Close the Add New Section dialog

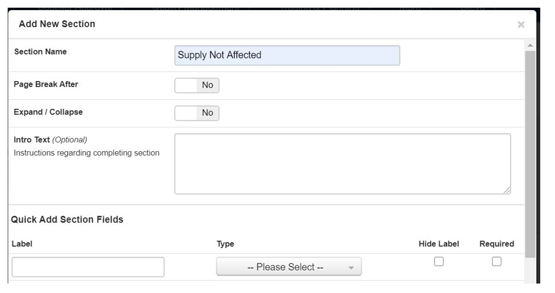[520, 24]
